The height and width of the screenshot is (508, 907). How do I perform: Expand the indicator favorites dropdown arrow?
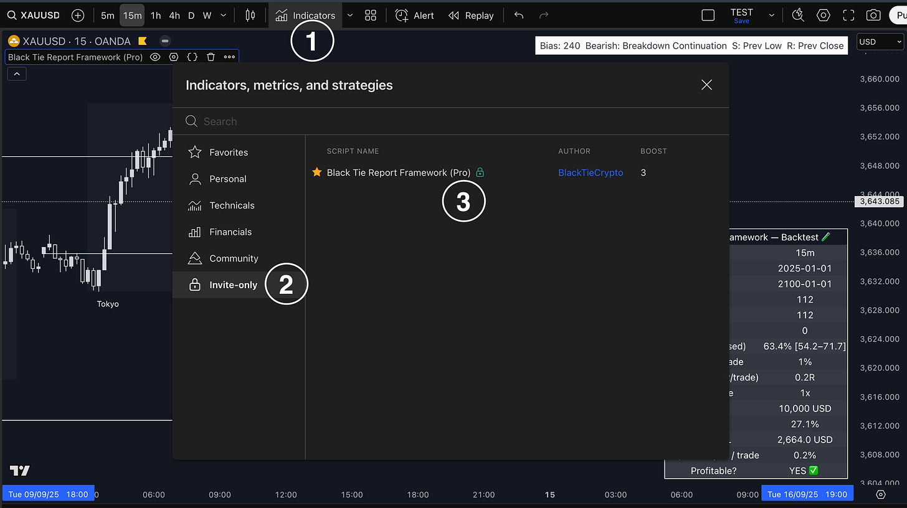point(349,16)
